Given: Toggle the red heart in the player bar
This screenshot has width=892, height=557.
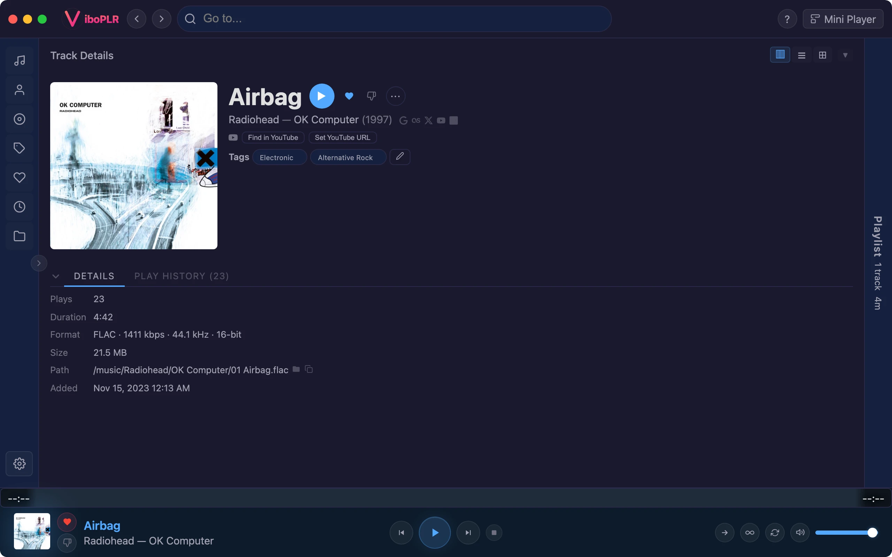Looking at the screenshot, I should point(67,522).
